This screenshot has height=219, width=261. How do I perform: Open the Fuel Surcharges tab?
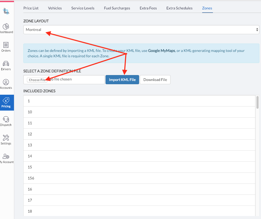click(x=117, y=8)
